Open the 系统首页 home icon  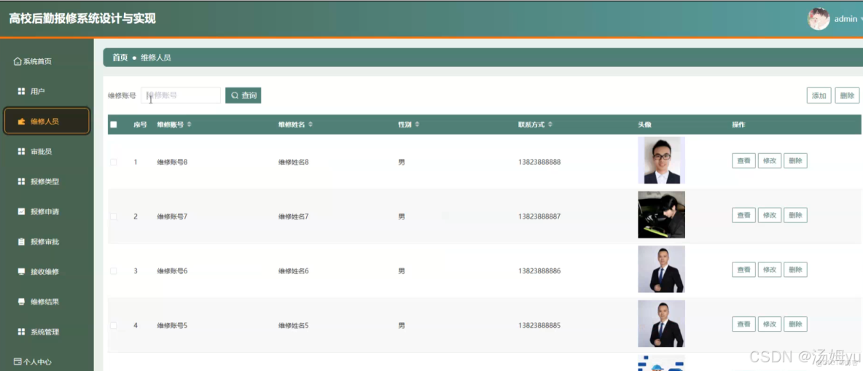point(17,62)
